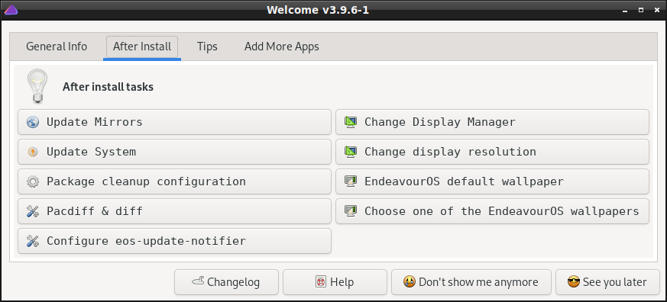Click the icon beside Choose one of the EndeavourOS wallpapers
667x302 pixels.
tap(351, 211)
